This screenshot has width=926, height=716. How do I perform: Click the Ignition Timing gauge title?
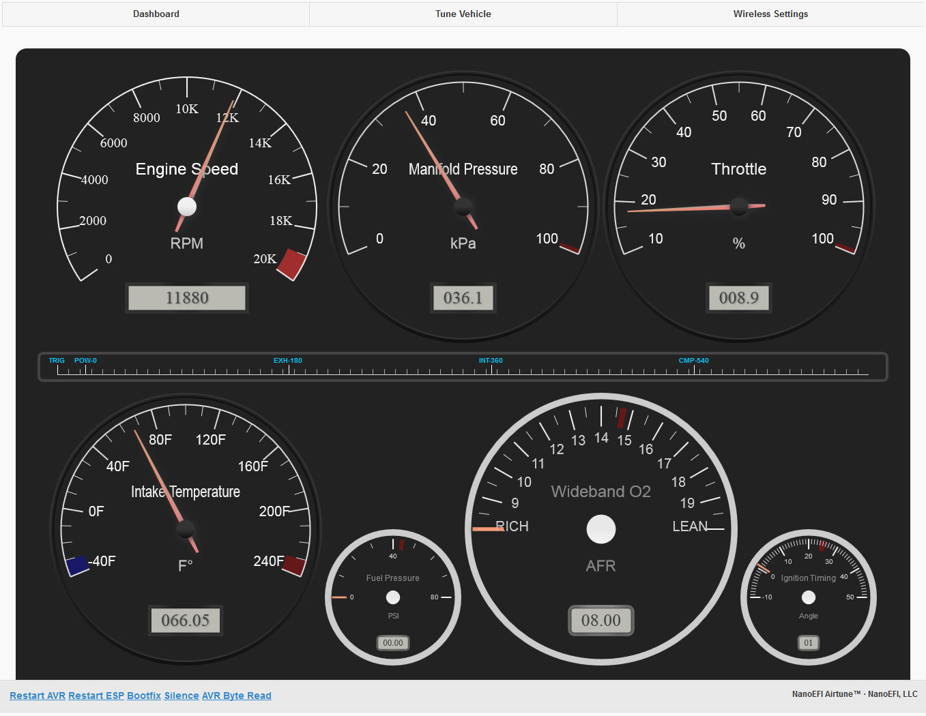tap(809, 578)
